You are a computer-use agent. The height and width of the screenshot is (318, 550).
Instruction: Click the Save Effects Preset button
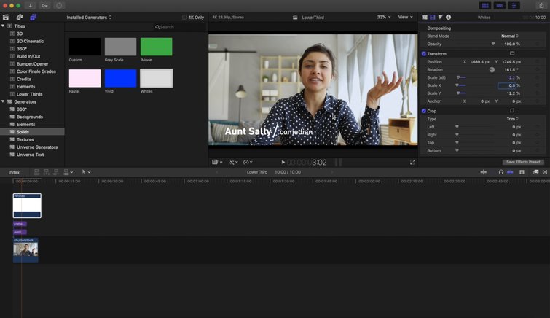point(523,162)
